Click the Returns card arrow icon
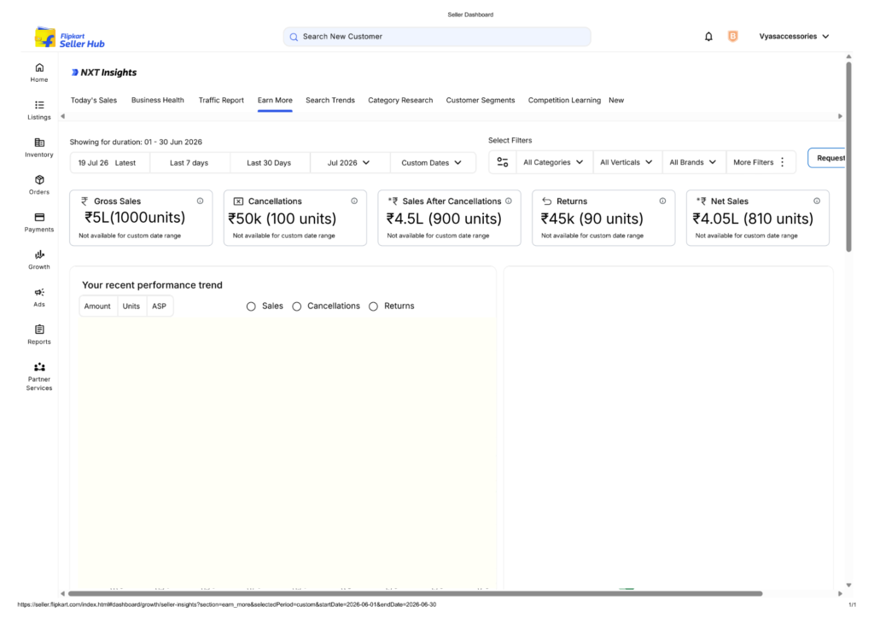874x618 pixels. [x=547, y=201]
